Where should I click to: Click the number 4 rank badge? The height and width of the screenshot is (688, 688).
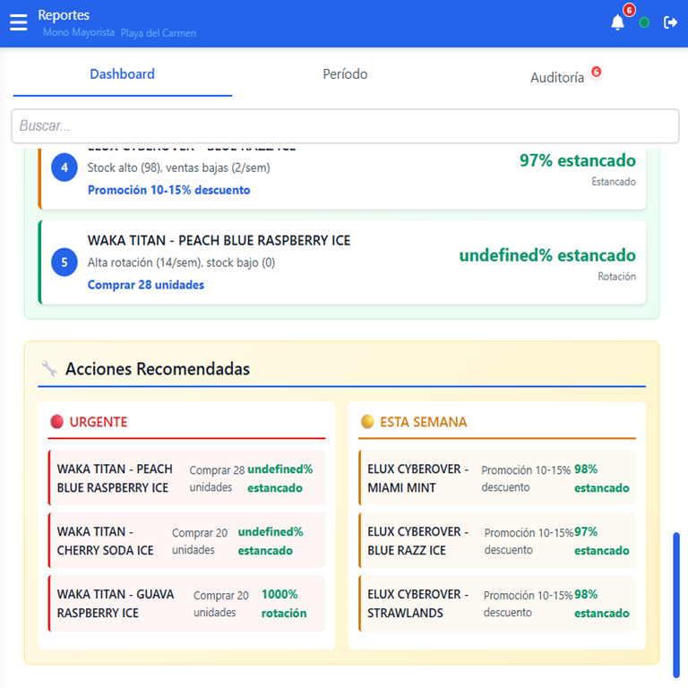(x=64, y=168)
